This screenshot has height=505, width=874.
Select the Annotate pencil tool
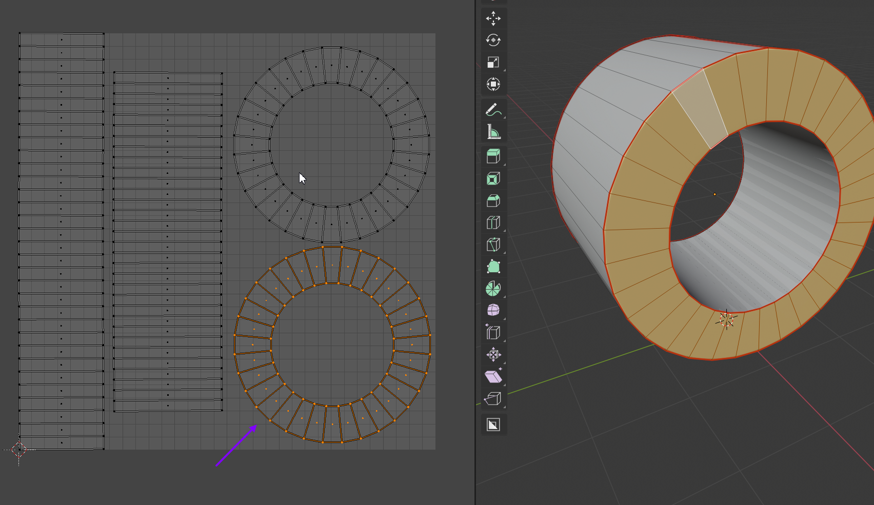(493, 110)
